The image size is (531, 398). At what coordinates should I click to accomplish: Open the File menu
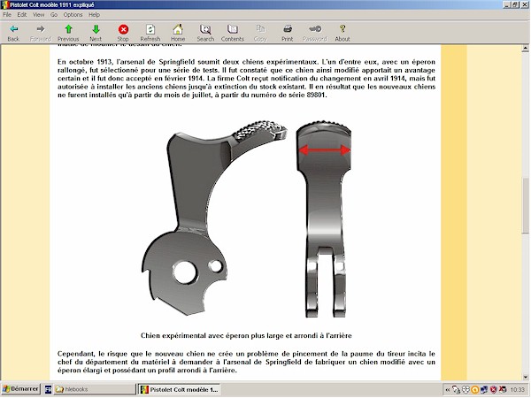click(x=7, y=14)
